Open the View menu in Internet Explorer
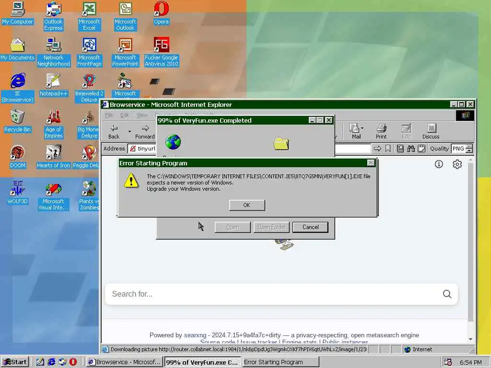Viewport: 491px width, 368px height. tap(142, 115)
